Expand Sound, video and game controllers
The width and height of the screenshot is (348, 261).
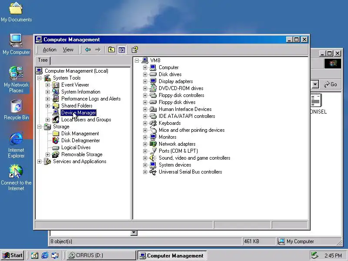tap(145, 158)
